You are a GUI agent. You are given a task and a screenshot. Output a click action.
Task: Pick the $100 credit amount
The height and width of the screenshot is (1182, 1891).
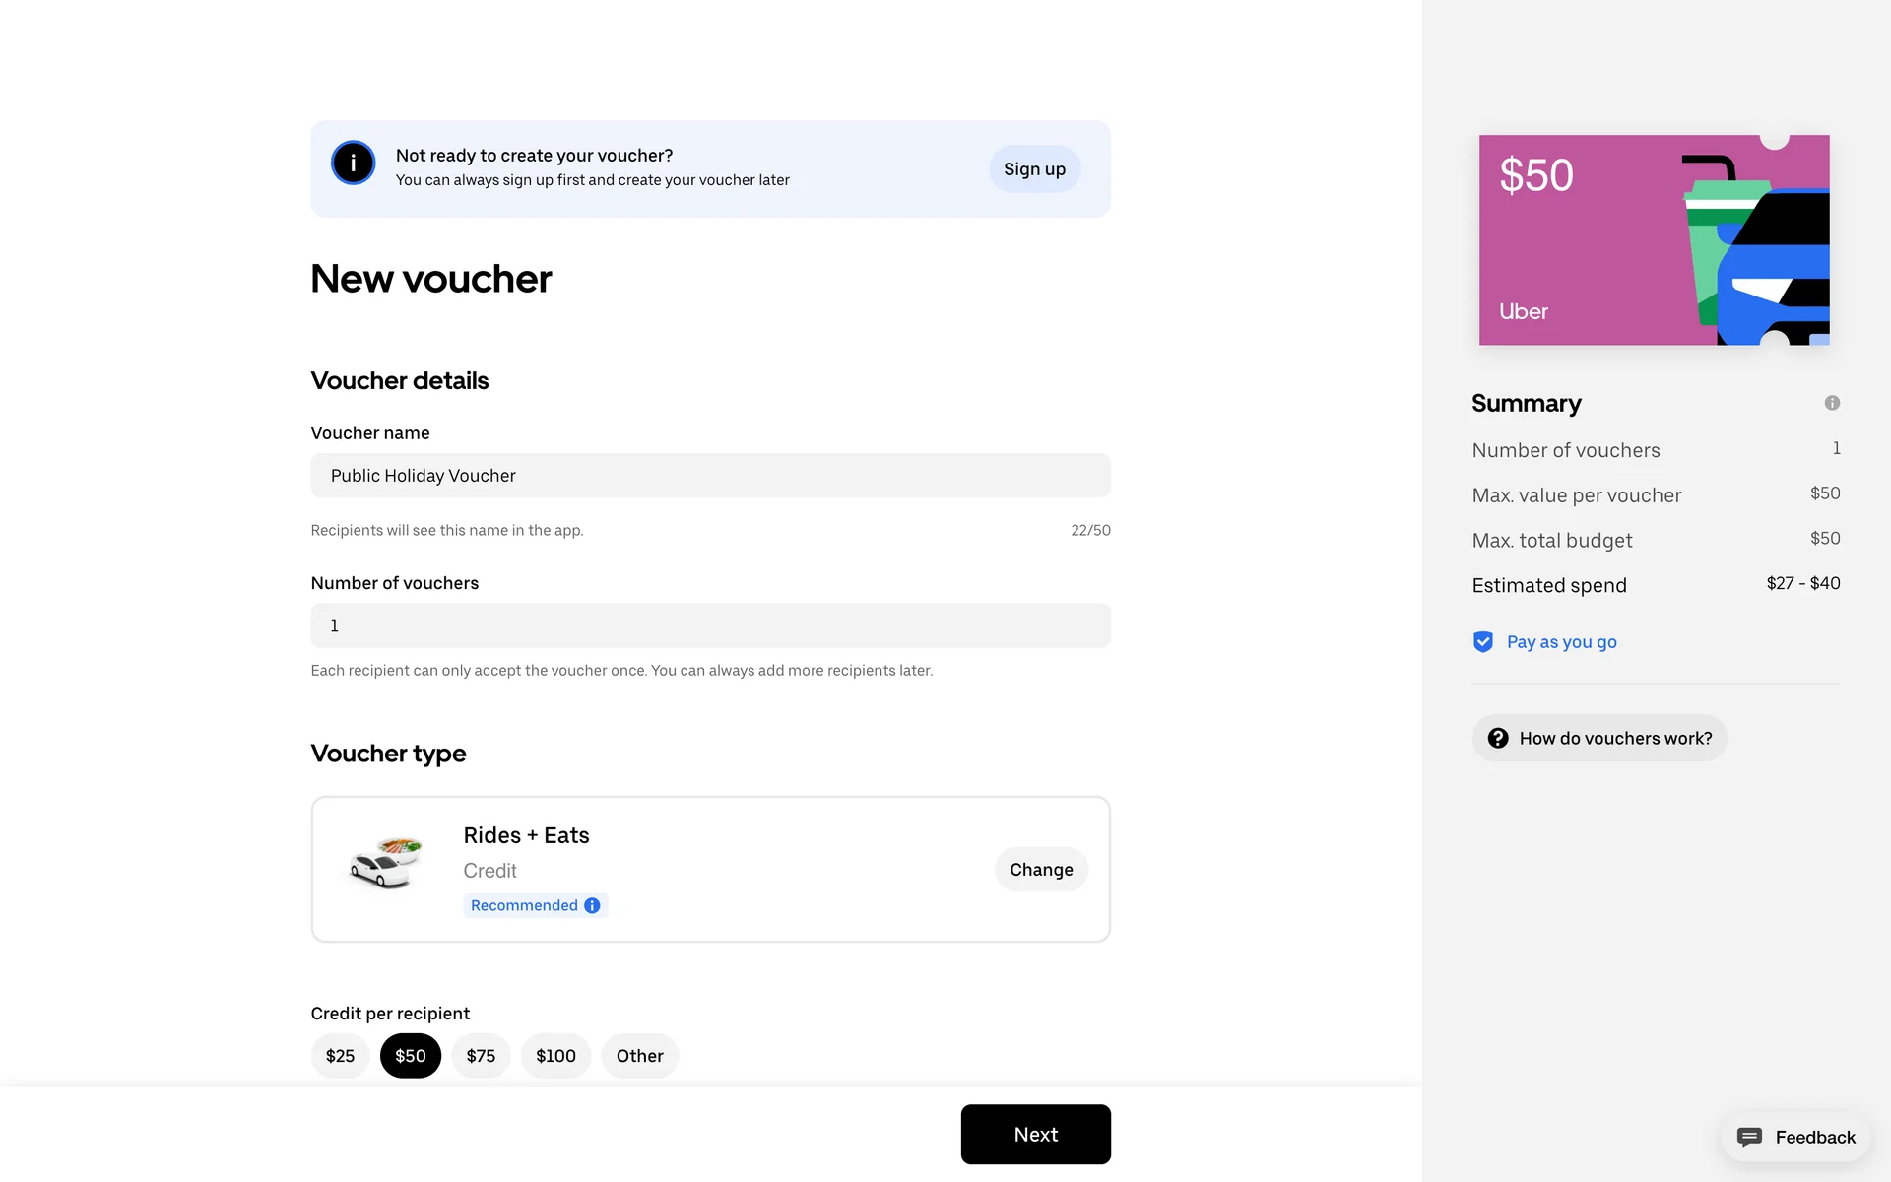pyautogui.click(x=555, y=1056)
